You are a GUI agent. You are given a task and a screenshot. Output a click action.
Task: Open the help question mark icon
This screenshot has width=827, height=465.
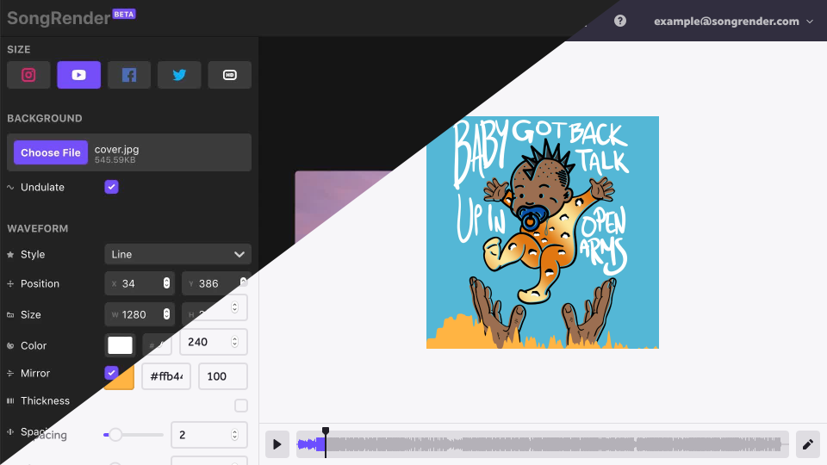(620, 21)
